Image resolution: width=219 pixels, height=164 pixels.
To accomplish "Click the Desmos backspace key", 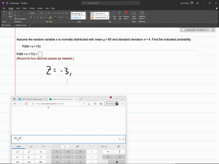I will 117,162.
